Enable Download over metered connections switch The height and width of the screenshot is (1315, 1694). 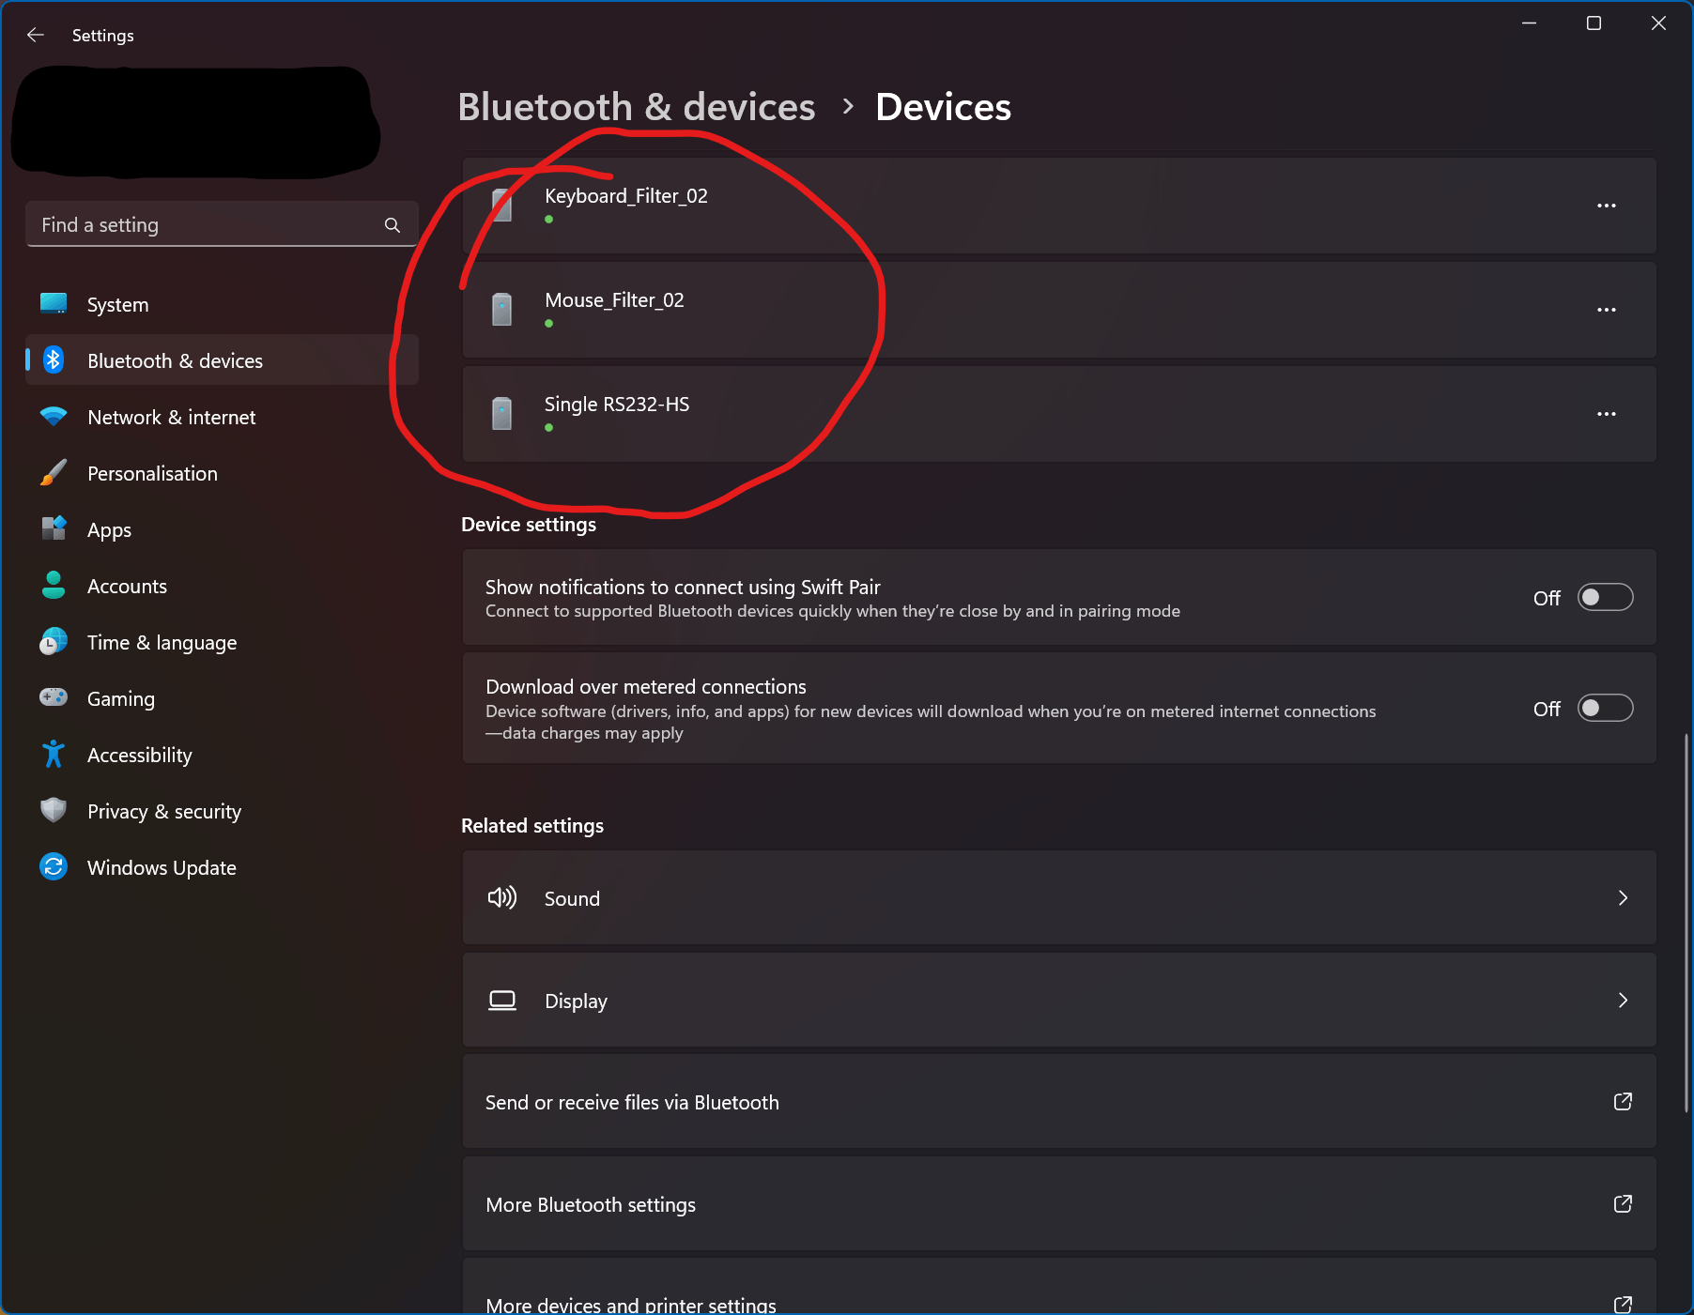click(x=1606, y=709)
